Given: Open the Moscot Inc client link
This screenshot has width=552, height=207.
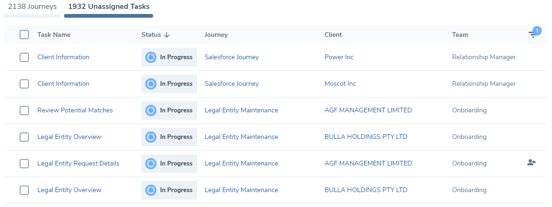Looking at the screenshot, I should [x=340, y=84].
